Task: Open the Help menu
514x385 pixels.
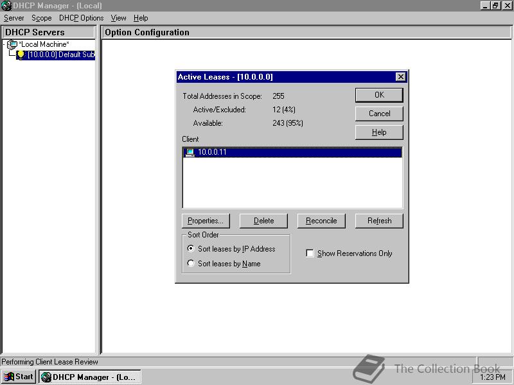Action: pos(141,18)
